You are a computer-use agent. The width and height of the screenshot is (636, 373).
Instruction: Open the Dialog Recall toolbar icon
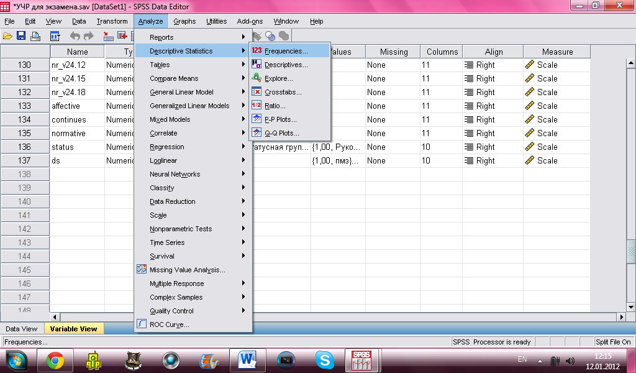point(55,37)
